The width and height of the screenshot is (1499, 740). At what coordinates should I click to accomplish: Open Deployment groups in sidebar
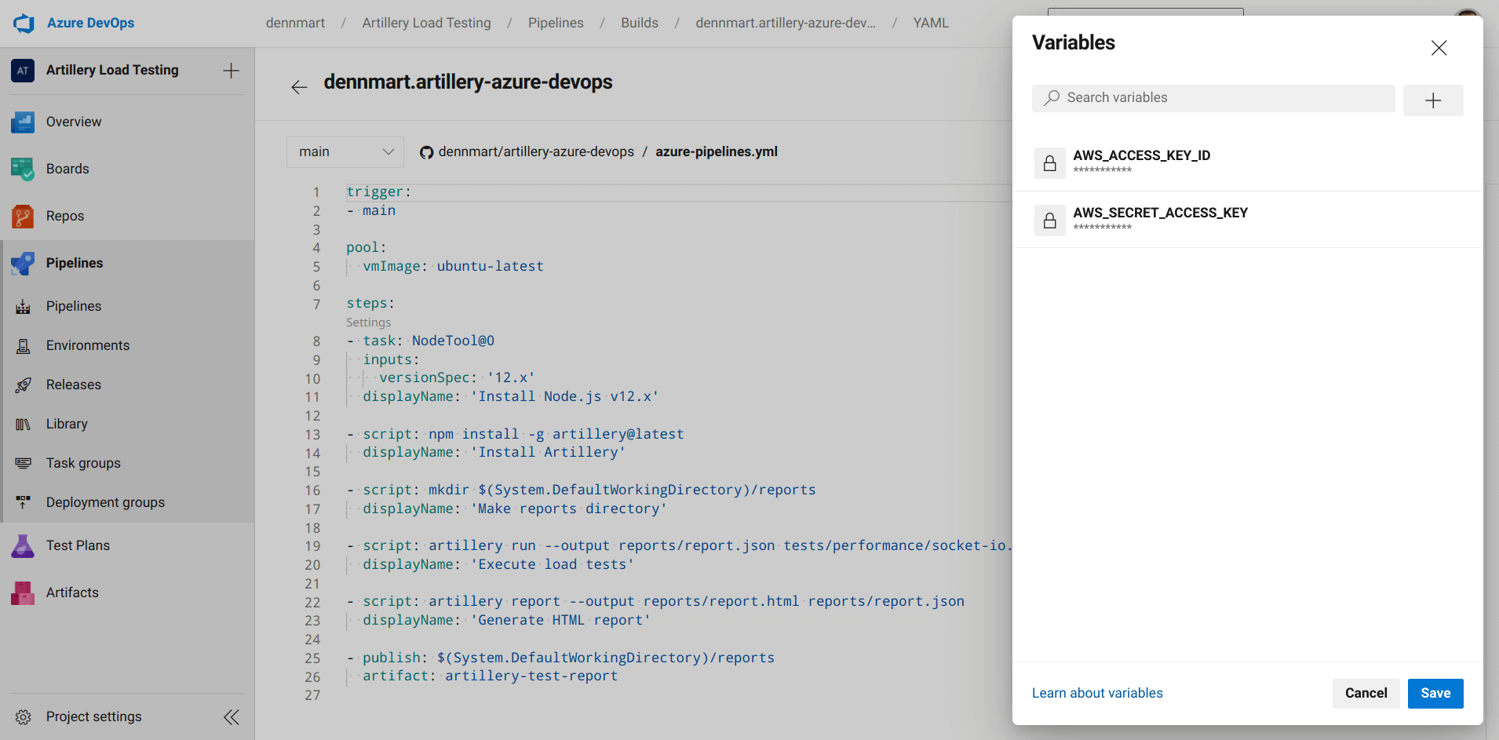pos(105,502)
